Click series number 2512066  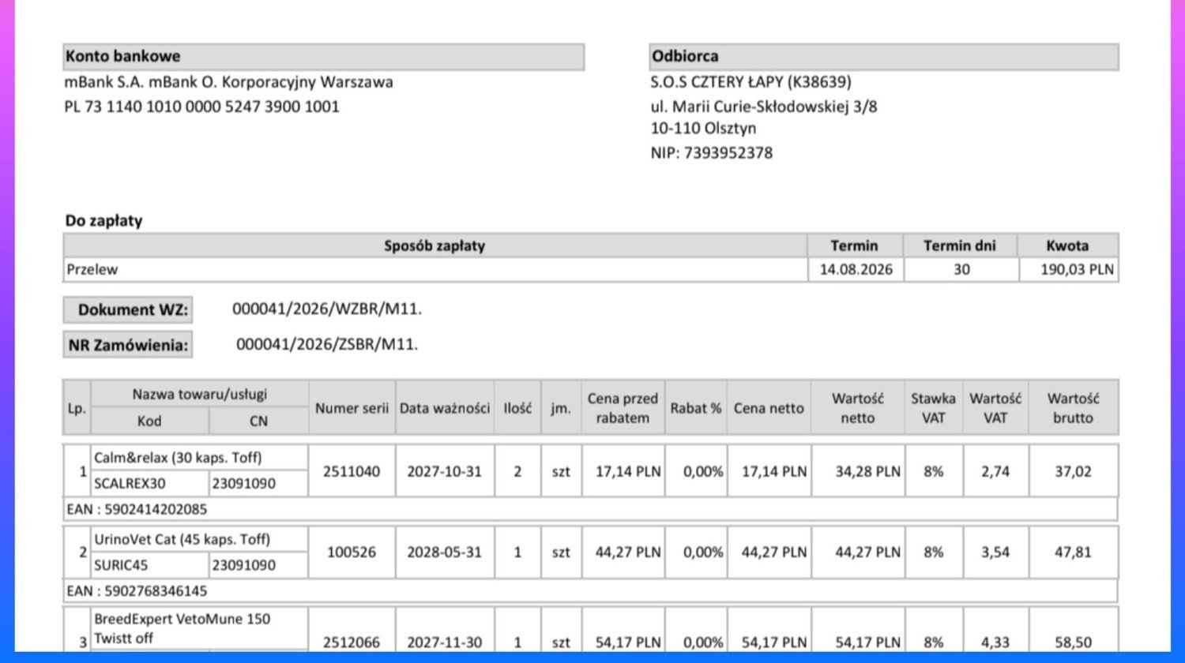coord(352,642)
